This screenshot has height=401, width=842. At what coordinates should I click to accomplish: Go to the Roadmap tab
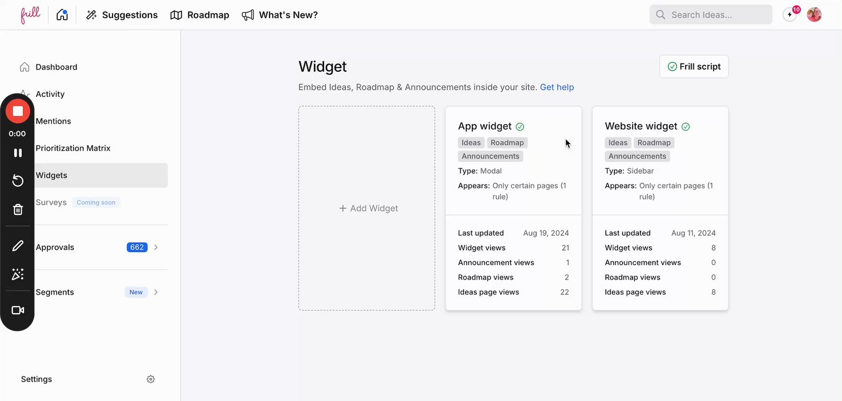[200, 15]
